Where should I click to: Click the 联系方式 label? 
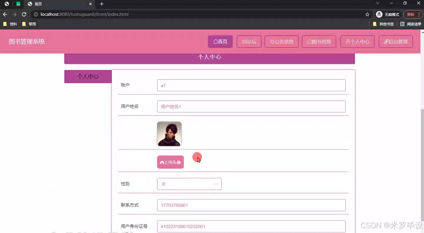130,205
